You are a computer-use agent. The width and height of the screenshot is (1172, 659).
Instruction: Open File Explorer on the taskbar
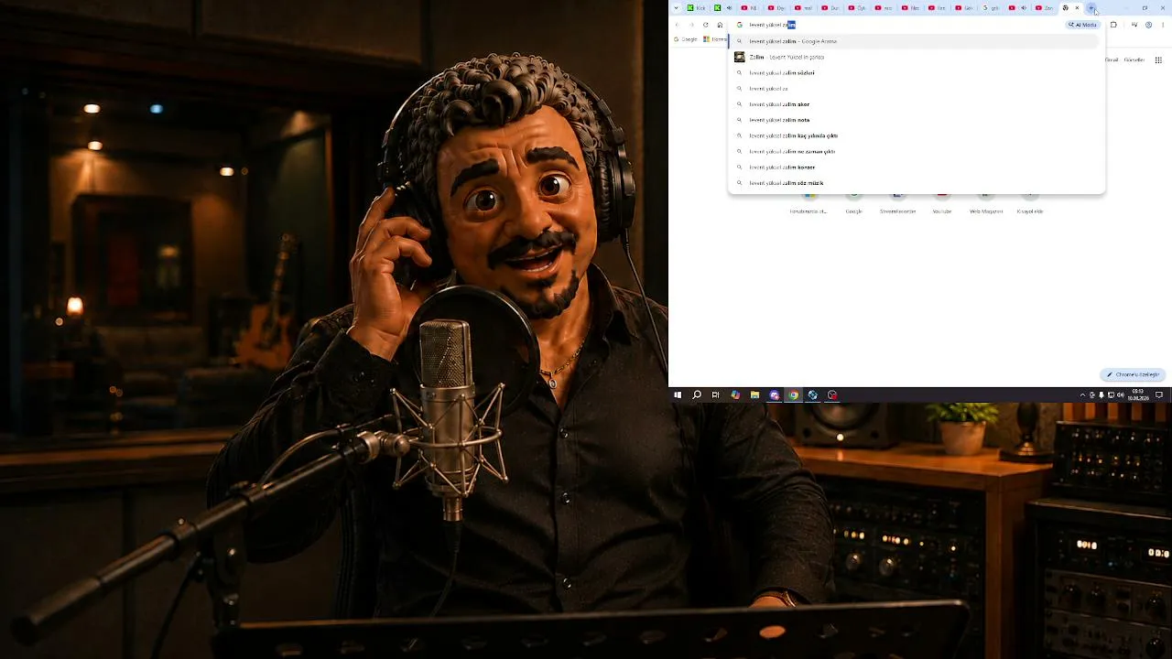[x=754, y=394]
